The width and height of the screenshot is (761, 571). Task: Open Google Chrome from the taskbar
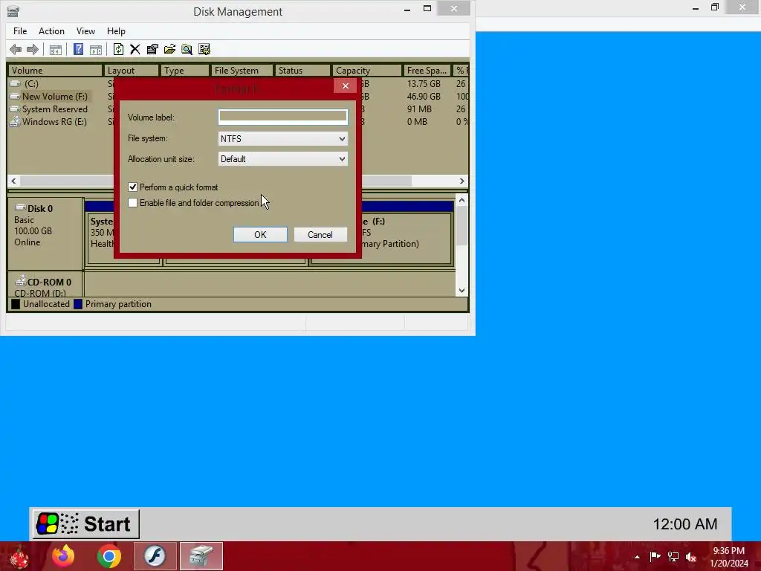pyautogui.click(x=109, y=556)
